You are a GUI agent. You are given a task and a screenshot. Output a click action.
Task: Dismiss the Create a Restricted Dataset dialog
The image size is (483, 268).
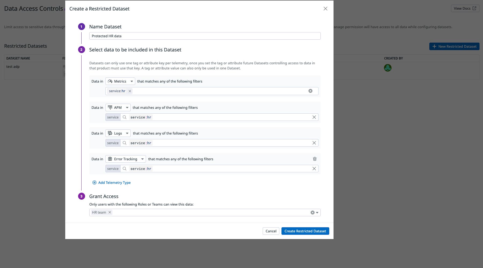click(325, 9)
